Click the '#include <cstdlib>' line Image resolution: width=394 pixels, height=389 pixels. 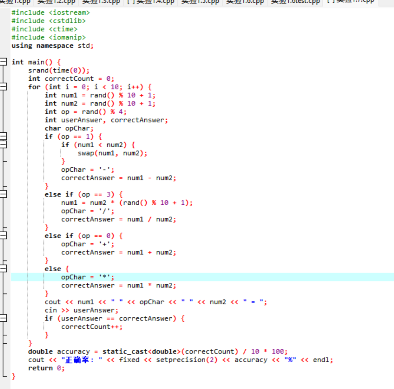pyautogui.click(x=48, y=21)
